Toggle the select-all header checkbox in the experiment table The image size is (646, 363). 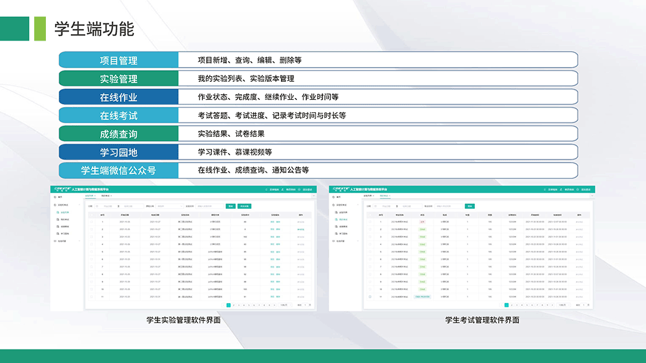(x=92, y=215)
